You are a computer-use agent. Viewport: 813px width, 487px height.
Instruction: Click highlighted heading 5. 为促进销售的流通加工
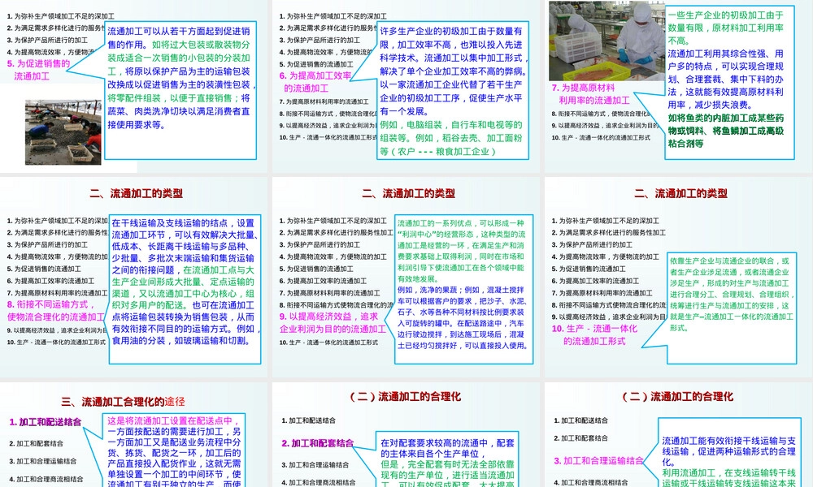click(38, 70)
